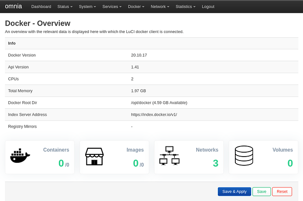Screen dimensions: 303x201
Task: Expand the Status dropdown menu
Action: (65, 7)
